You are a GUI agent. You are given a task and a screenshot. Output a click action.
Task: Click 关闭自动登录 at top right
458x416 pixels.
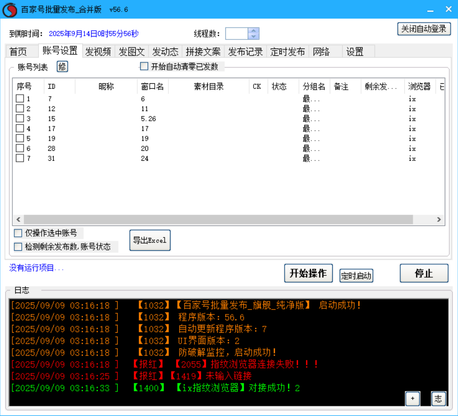coord(424,29)
